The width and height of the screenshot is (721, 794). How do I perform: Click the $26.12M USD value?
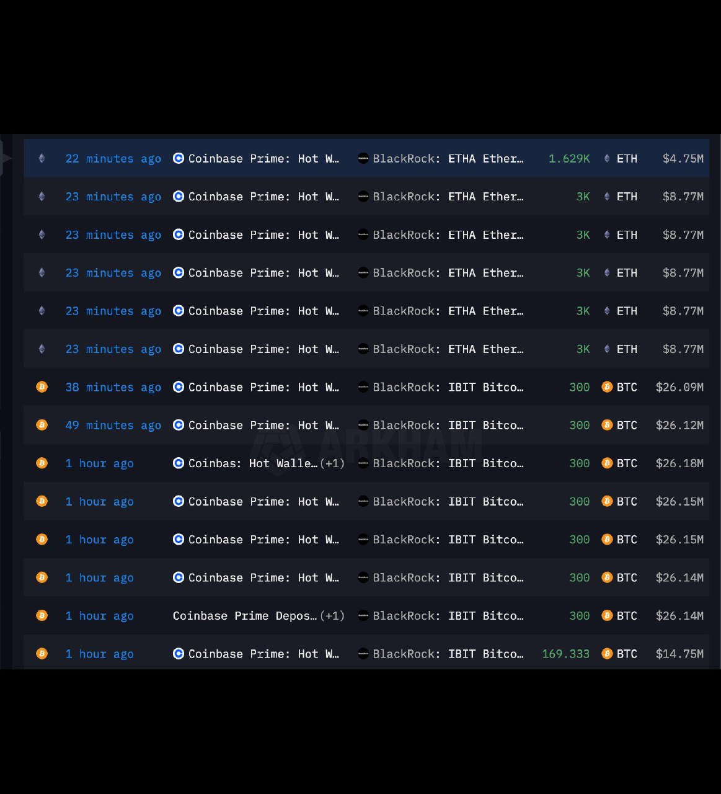click(x=679, y=425)
